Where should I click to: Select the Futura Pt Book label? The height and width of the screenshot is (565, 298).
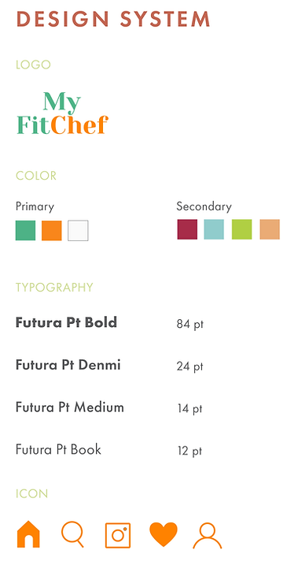pyautogui.click(x=59, y=450)
